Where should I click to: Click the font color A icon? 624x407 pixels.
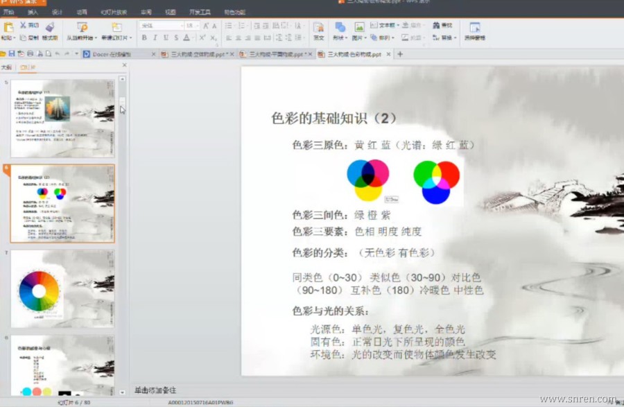[187, 38]
